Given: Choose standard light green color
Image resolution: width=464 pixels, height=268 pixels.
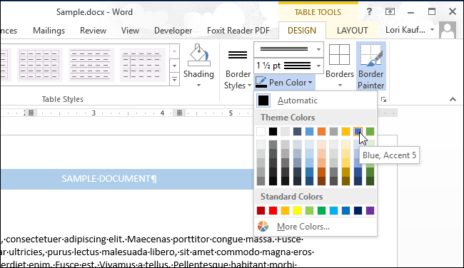Looking at the screenshot, I should pyautogui.click(x=310, y=210).
